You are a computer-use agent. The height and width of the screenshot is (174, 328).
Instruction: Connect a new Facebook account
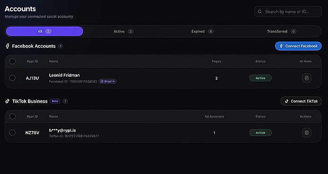click(x=298, y=46)
